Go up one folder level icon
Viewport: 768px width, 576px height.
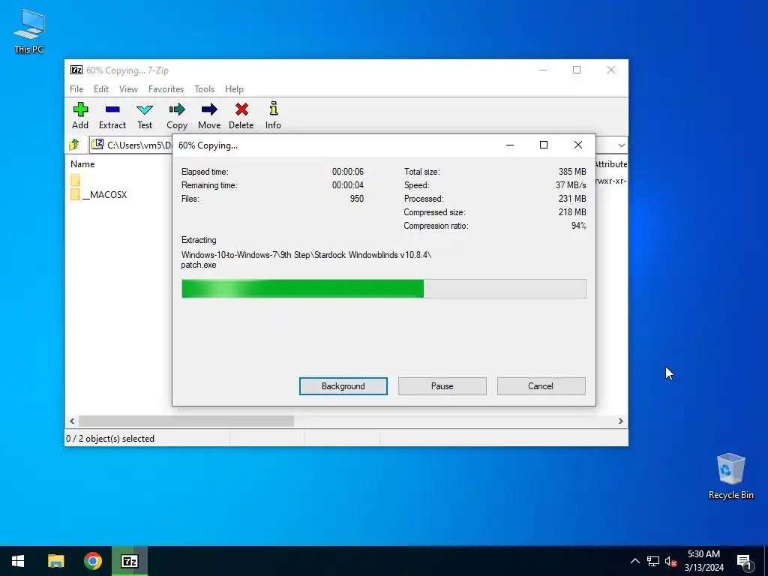pyautogui.click(x=74, y=145)
